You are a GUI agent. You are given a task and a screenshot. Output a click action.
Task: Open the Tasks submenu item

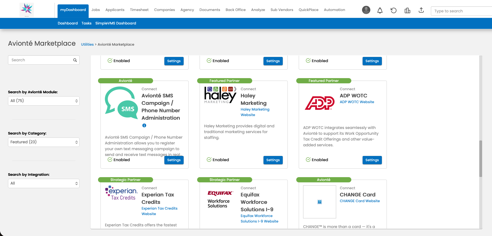point(86,23)
